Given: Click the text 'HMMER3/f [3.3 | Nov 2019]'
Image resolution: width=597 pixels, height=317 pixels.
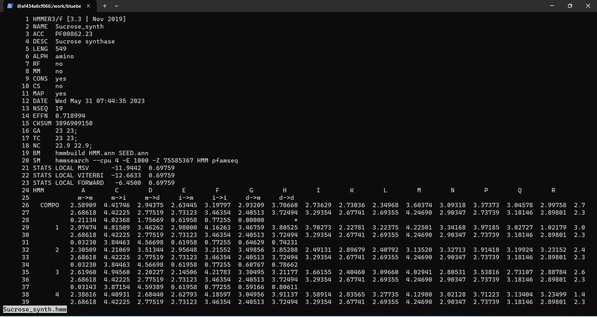Looking at the screenshot, I should (x=79, y=19).
